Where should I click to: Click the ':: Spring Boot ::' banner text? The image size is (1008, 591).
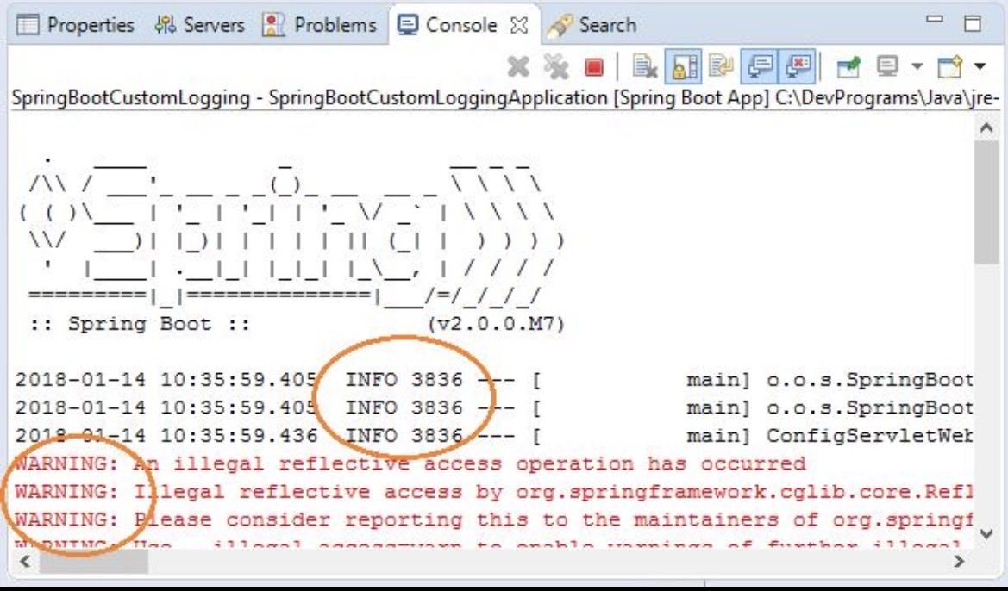pos(140,323)
